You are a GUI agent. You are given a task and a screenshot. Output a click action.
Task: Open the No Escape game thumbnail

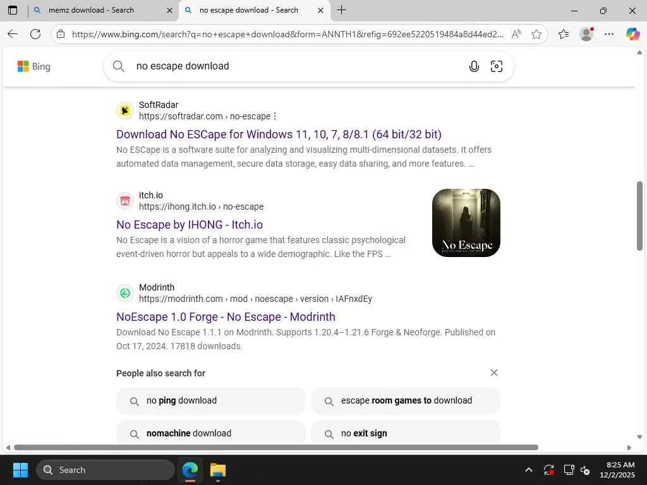click(x=466, y=223)
